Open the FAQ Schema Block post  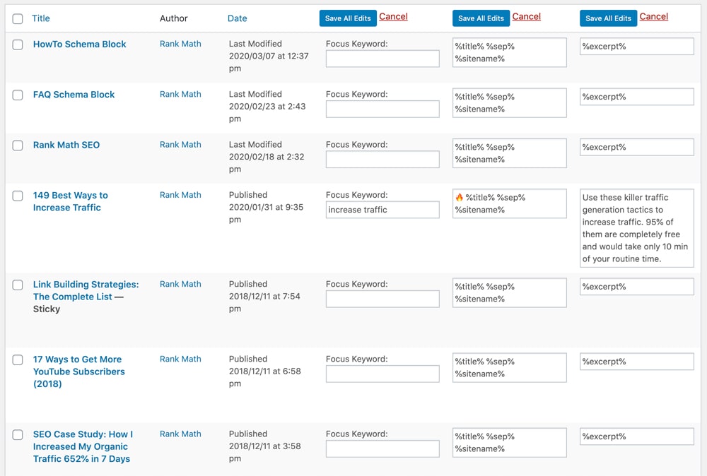[74, 95]
